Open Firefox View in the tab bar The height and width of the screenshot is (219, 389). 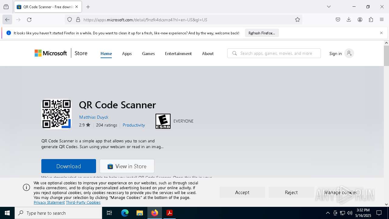tap(6, 7)
